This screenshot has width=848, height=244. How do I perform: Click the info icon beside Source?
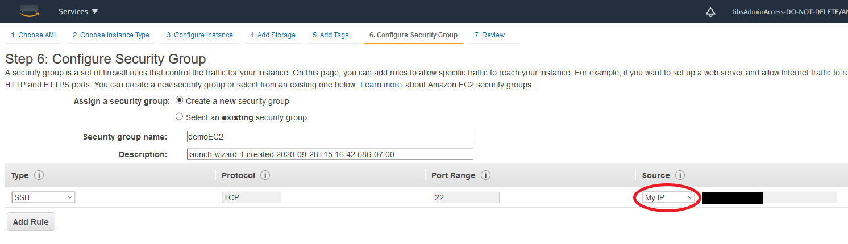(x=680, y=175)
